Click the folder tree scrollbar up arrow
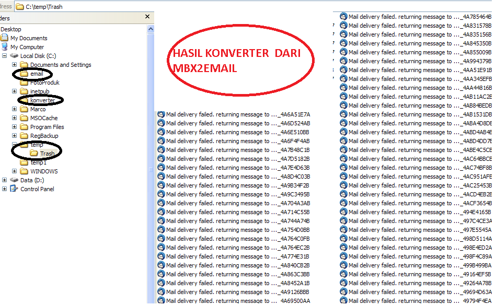The width and height of the screenshot is (496, 305). (x=151, y=28)
